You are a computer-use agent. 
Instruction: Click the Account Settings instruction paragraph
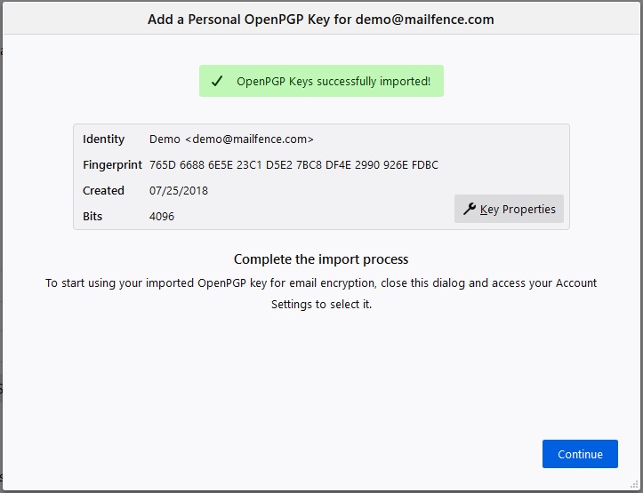(x=321, y=294)
